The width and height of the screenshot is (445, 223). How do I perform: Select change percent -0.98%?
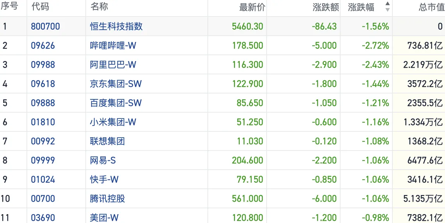tap(375, 218)
